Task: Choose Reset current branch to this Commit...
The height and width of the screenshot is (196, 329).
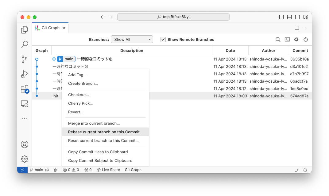Action: [x=105, y=140]
